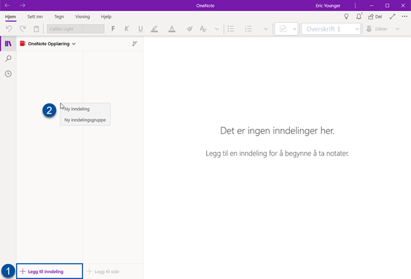Click the sort pages icon
The height and width of the screenshot is (279, 411).
[x=134, y=44]
